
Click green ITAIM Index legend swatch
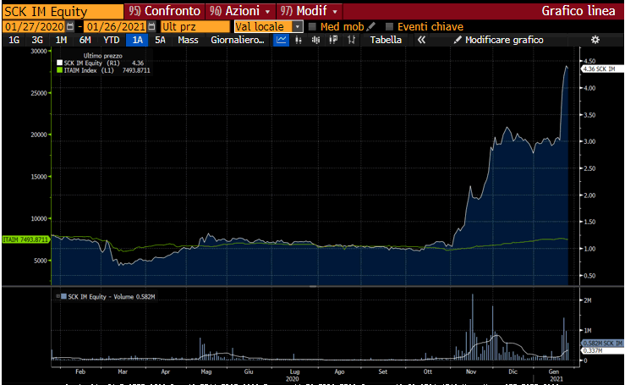(58, 69)
